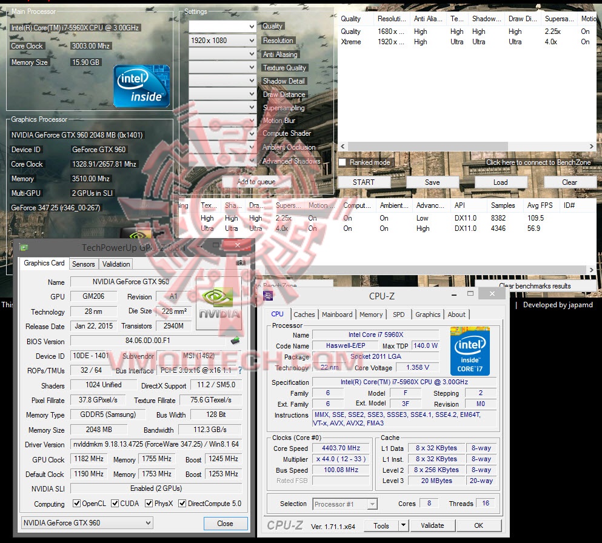
Task: Click the CPU-Z title bar app icon
Action: [x=268, y=296]
